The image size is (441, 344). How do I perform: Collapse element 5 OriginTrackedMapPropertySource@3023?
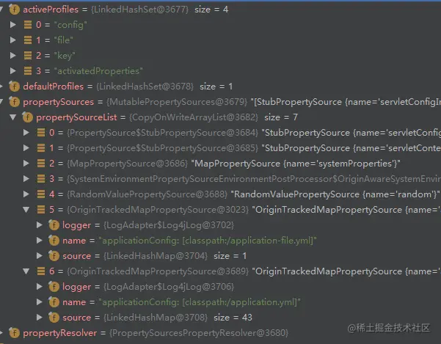point(26,210)
